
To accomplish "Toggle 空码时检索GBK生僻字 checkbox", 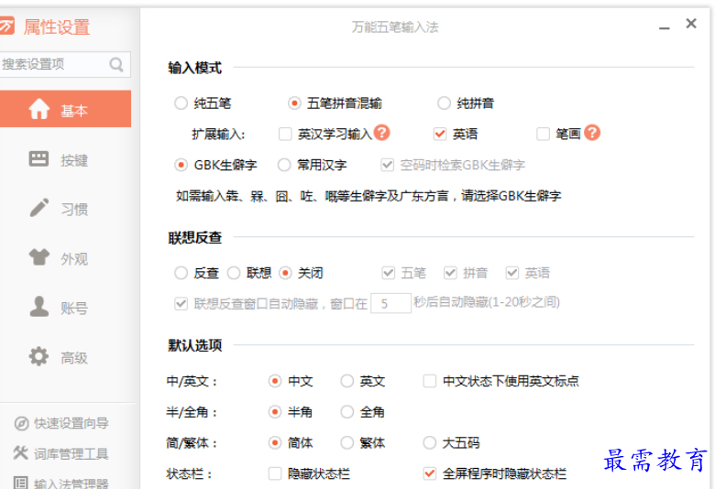I will (388, 165).
